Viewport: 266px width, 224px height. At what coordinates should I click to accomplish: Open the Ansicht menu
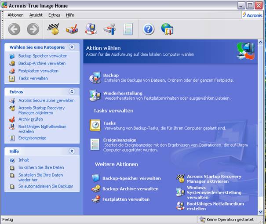click(x=36, y=15)
